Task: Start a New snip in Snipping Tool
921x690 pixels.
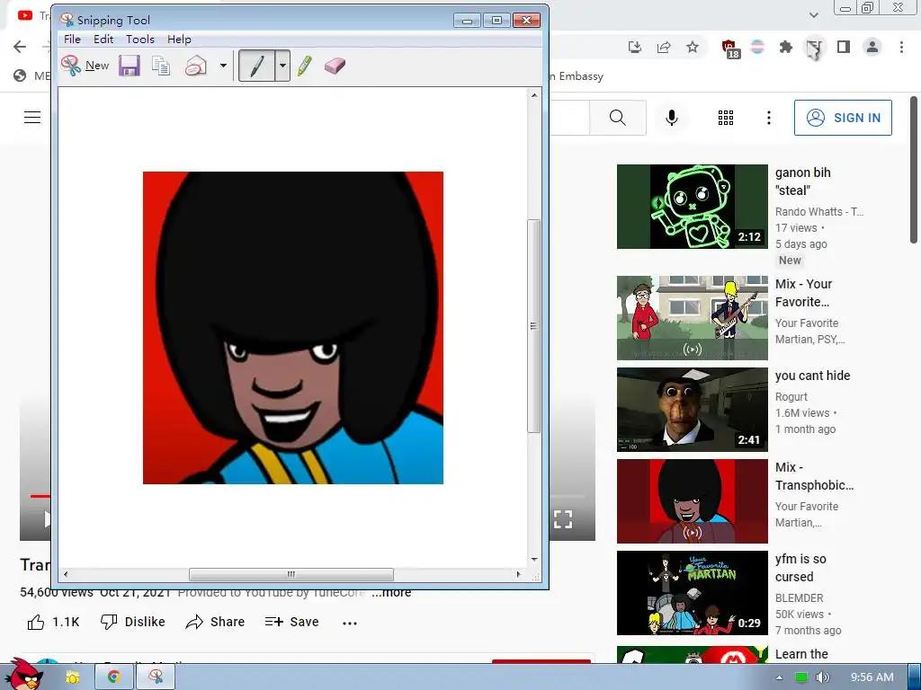Action: (85, 66)
